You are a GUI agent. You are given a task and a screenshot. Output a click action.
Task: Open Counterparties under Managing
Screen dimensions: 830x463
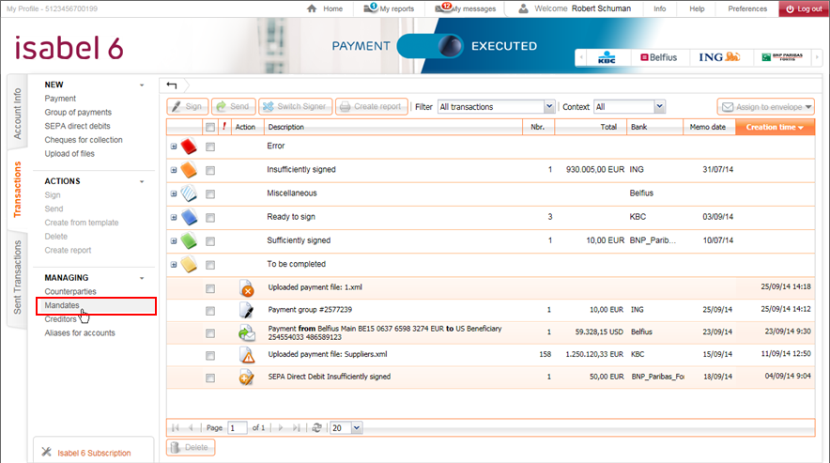pos(70,291)
